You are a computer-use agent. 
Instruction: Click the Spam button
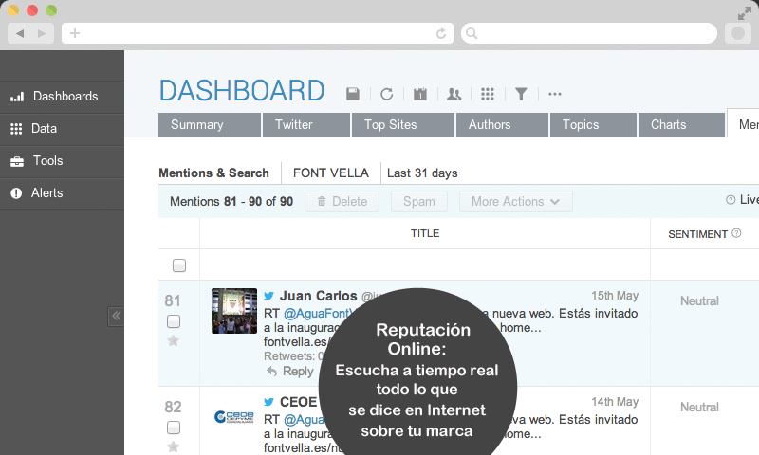click(x=419, y=202)
